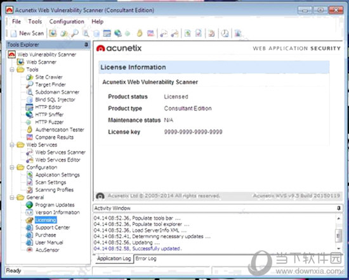Open HTTP Editor toolbar icon
Image resolution: width=349 pixels, height=280 pixels.
[107, 34]
